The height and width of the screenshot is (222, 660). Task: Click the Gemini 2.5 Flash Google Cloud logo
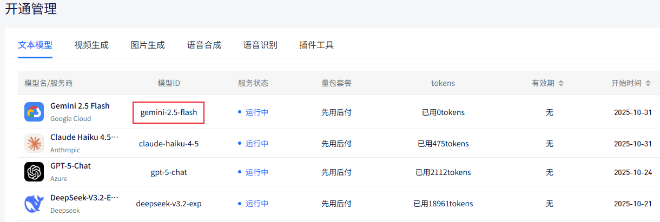(34, 112)
